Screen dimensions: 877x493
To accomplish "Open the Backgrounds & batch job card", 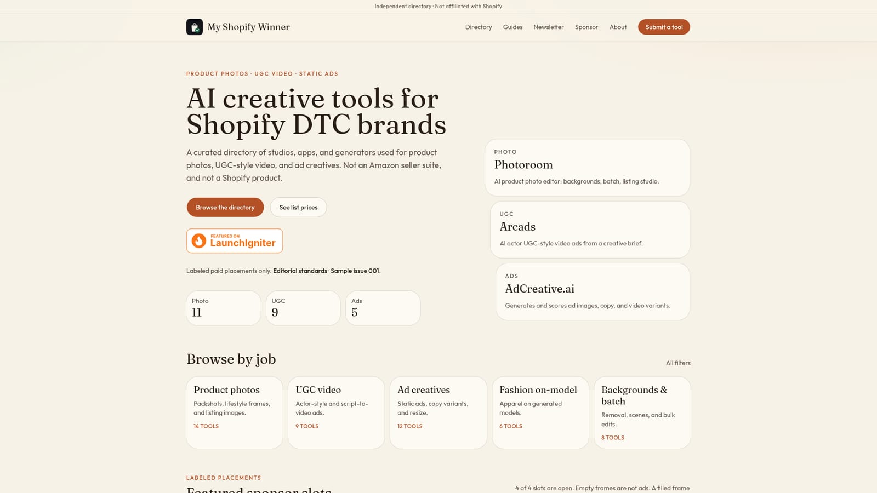I will click(642, 412).
